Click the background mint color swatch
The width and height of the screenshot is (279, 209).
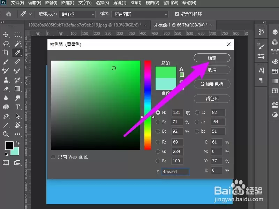tap(16, 152)
